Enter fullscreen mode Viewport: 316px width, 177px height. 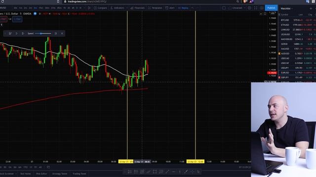pyautogui.click(x=256, y=8)
